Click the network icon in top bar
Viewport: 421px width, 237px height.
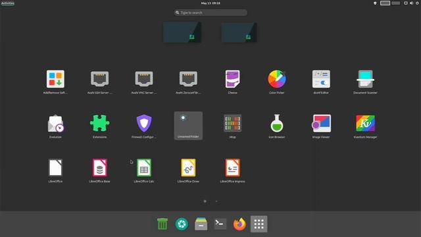pyautogui.click(x=406, y=3)
